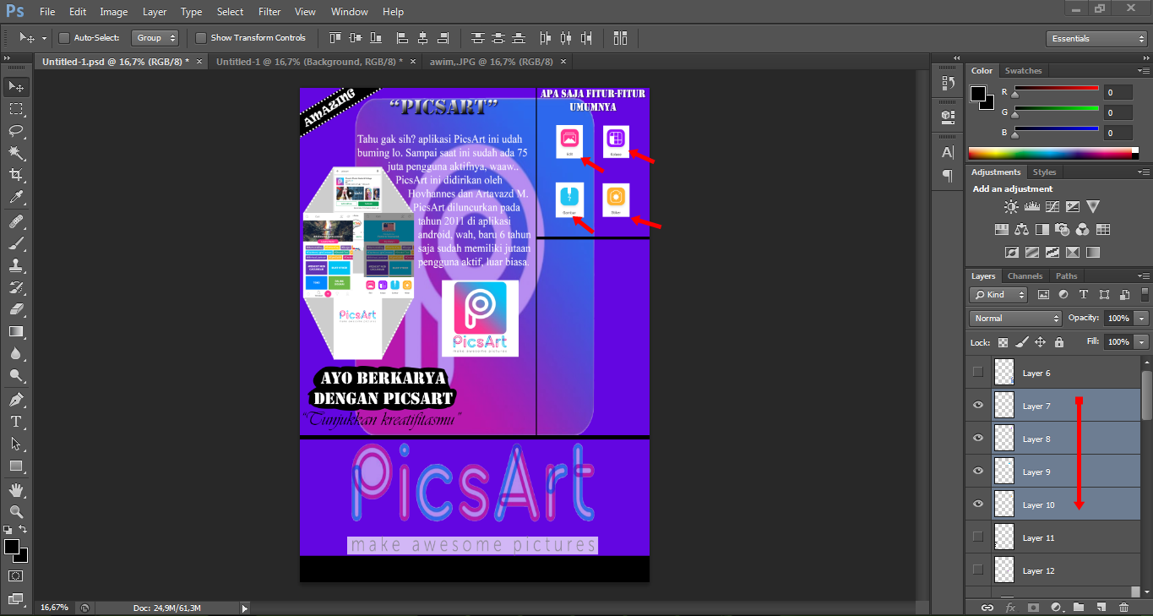
Task: Add a Curves adjustment
Action: (1052, 206)
